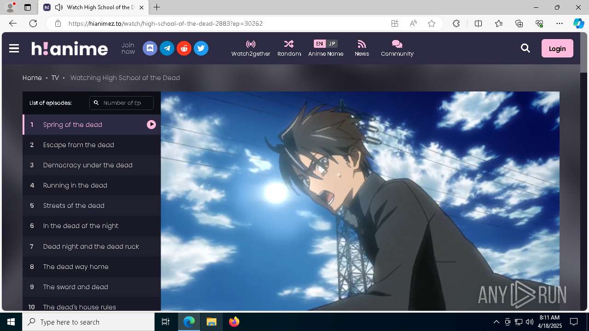Open browser Extensions icon
This screenshot has width=589, height=331.
456,23
